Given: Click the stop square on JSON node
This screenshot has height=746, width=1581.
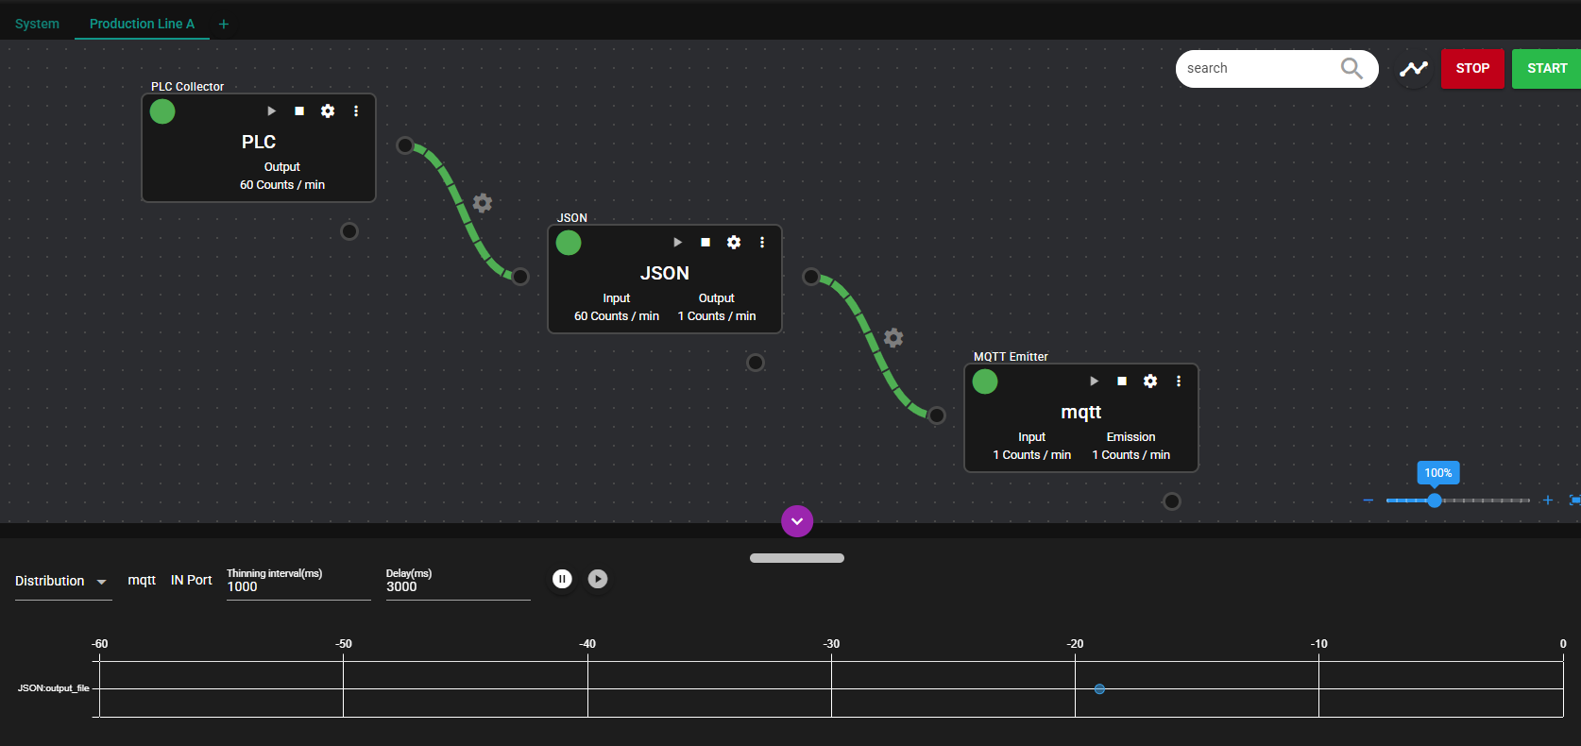Looking at the screenshot, I should click(x=705, y=243).
